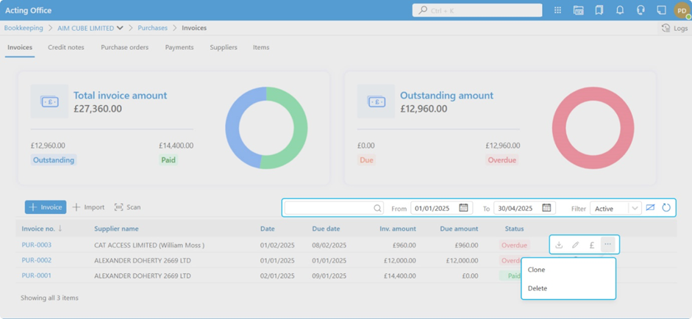Open the support headset icon
Viewport: 692px width, 319px height.
(641, 10)
